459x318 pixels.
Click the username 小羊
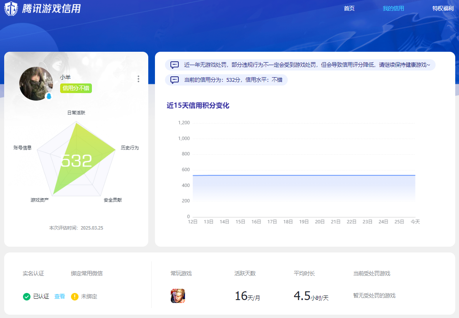point(65,77)
